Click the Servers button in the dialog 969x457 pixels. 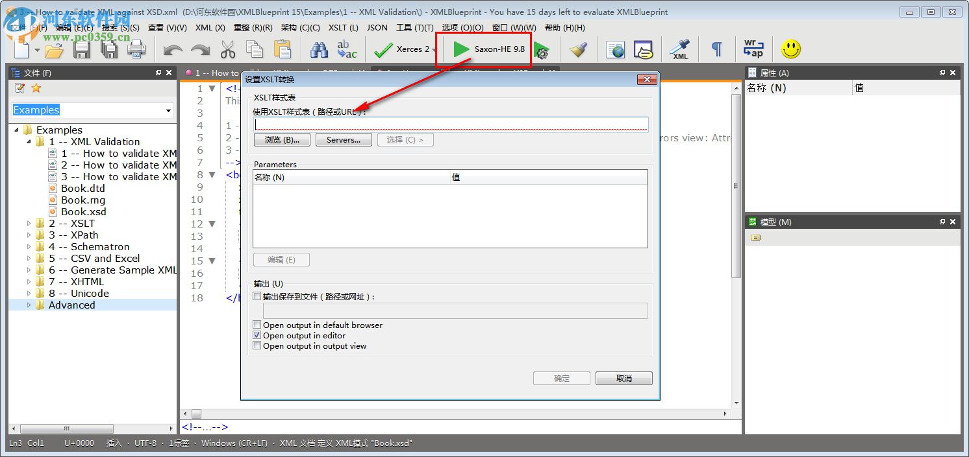[343, 139]
